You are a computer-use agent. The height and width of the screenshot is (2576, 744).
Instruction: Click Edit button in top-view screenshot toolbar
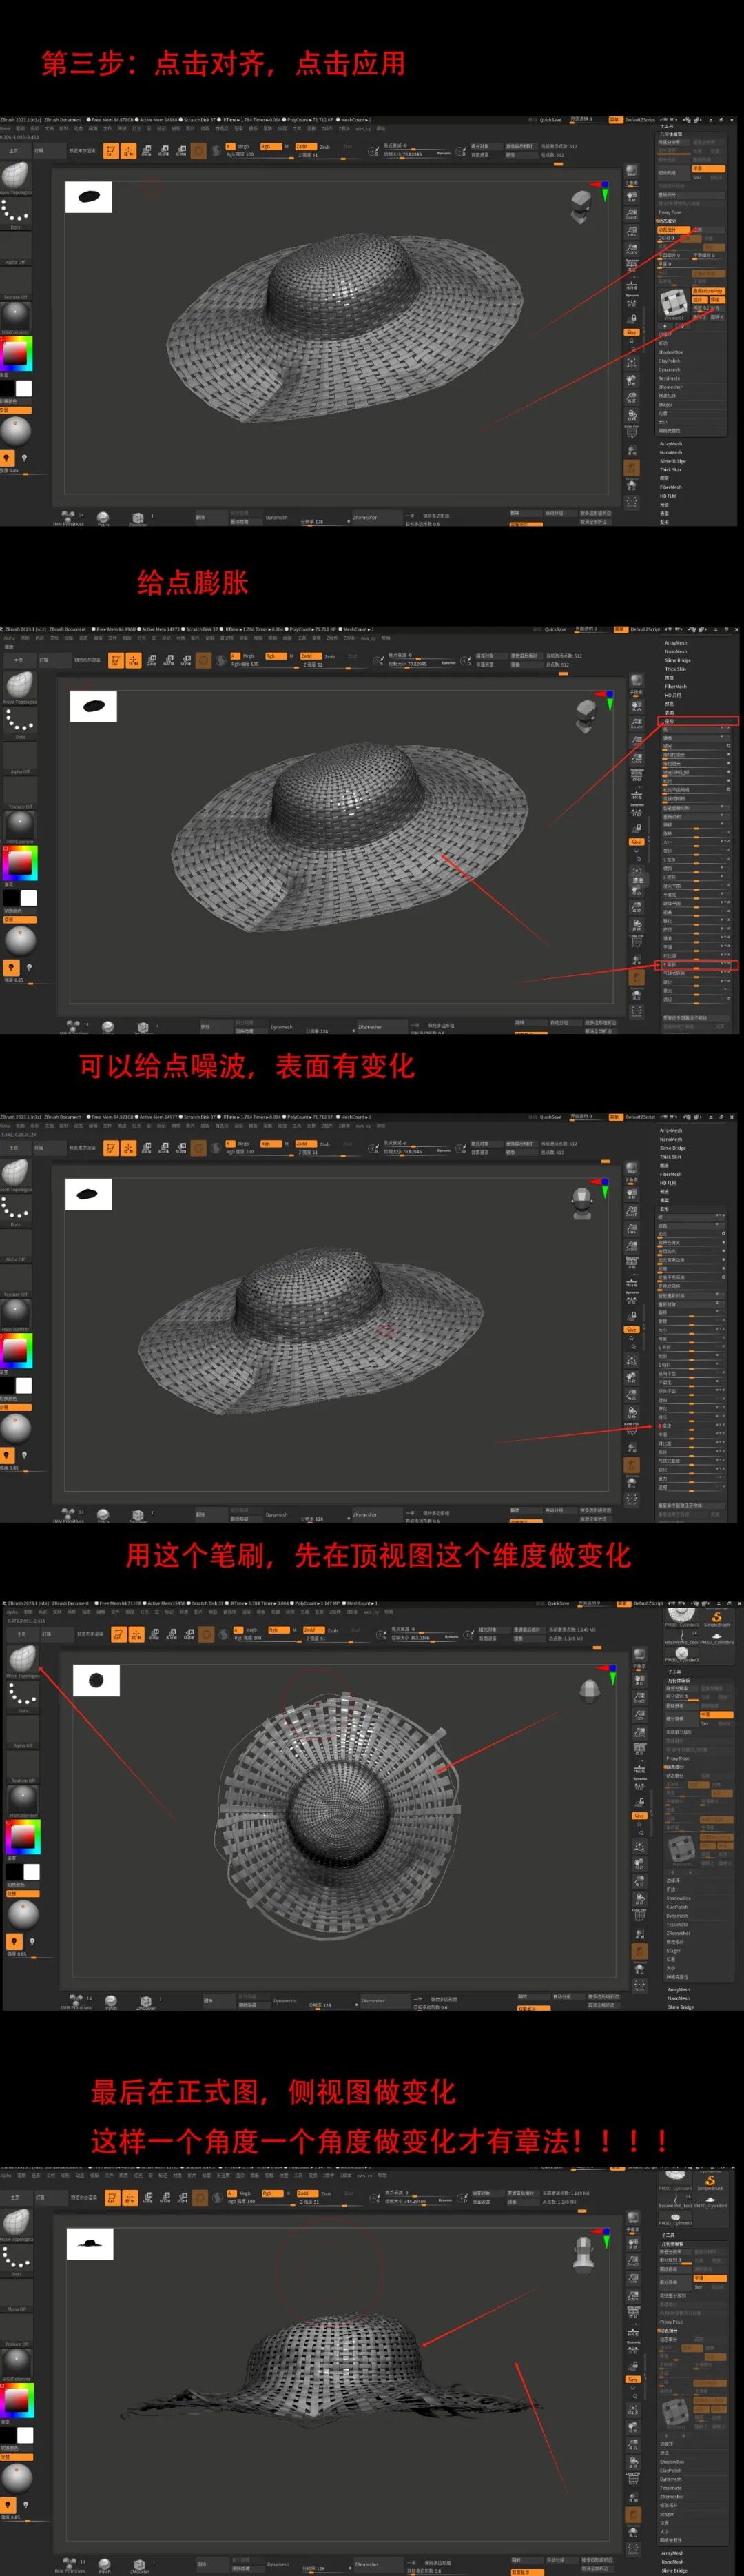pos(118,1634)
